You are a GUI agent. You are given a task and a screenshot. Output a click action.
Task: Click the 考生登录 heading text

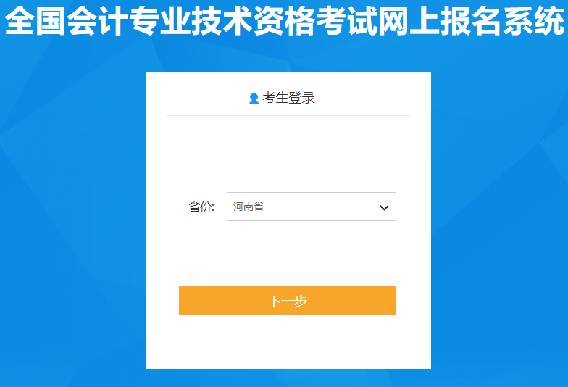tap(288, 98)
